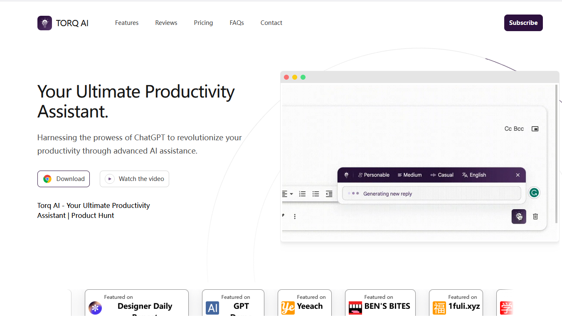This screenshot has height=320, width=562.
Task: Apply numbered list formatting
Action: pyautogui.click(x=303, y=194)
